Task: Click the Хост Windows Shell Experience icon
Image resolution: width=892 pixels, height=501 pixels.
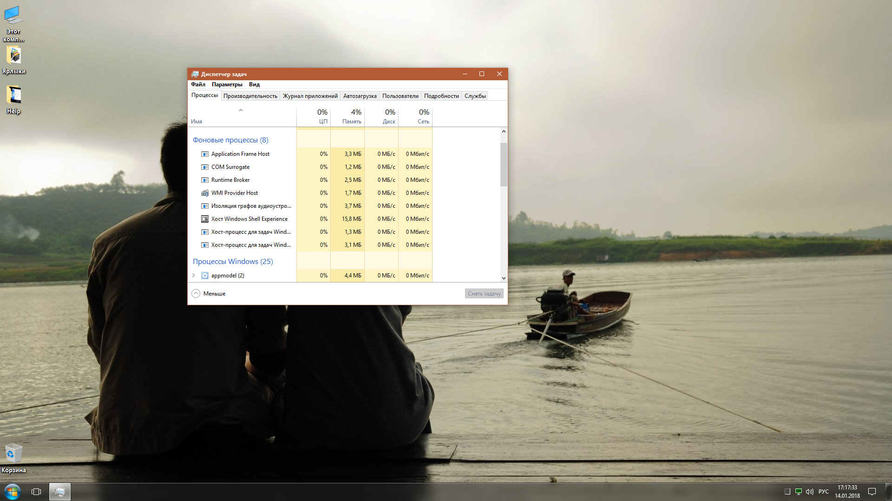Action: point(204,219)
